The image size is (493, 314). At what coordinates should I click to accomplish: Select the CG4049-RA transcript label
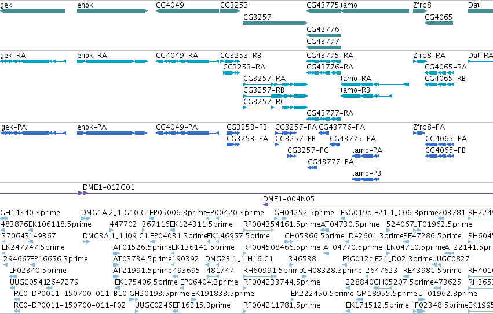point(177,56)
